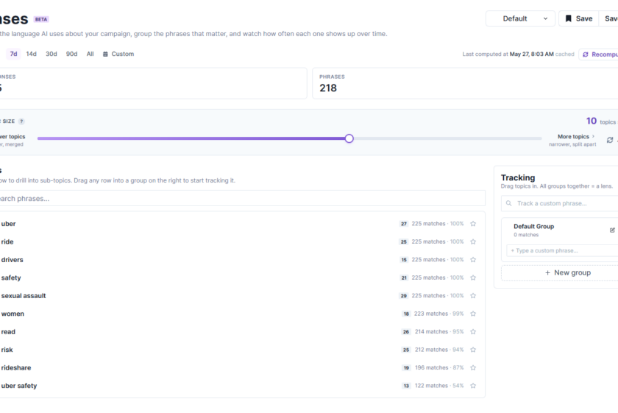Click the help question mark near SIZE
This screenshot has width=618, height=413.
pos(21,121)
